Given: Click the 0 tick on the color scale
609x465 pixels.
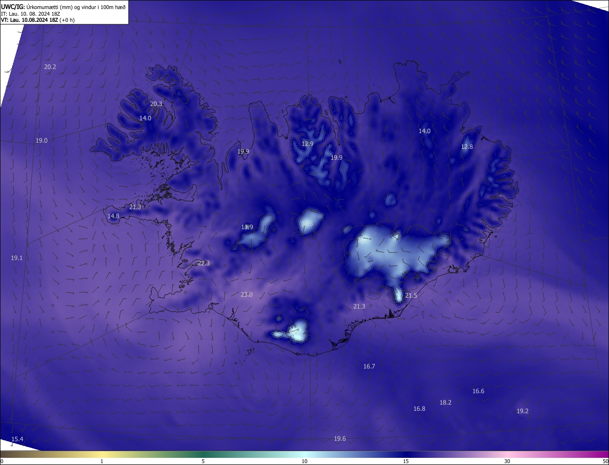Looking at the screenshot, I should tap(2, 462).
